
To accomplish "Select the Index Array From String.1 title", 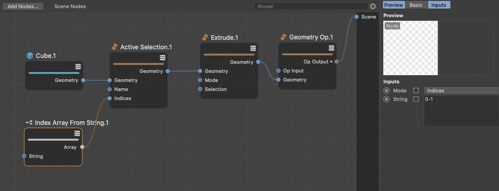I will 72,123.
